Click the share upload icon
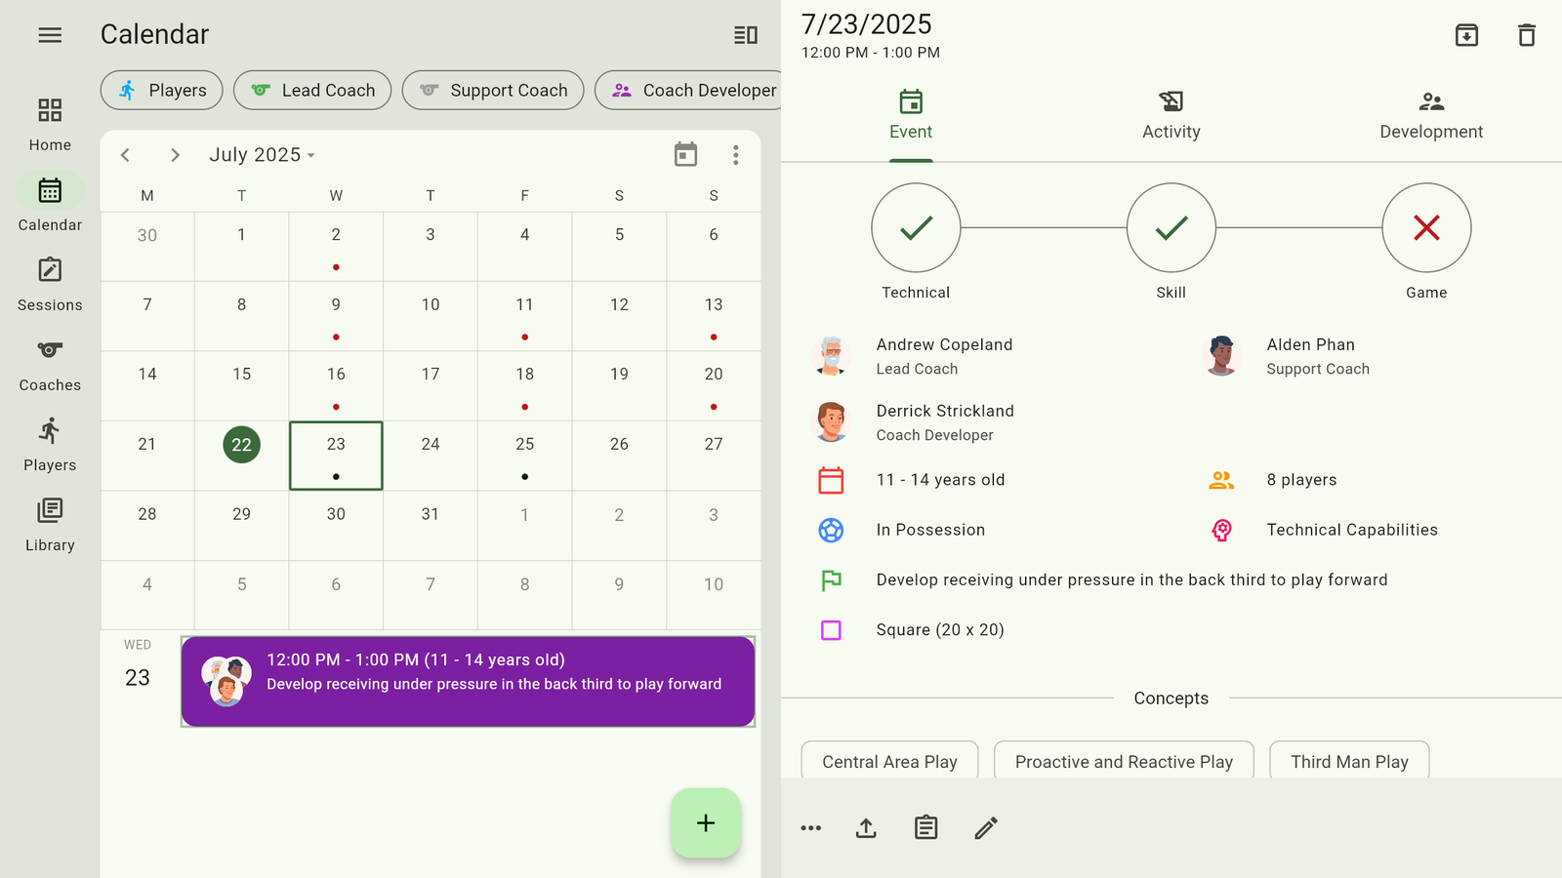 (x=866, y=828)
